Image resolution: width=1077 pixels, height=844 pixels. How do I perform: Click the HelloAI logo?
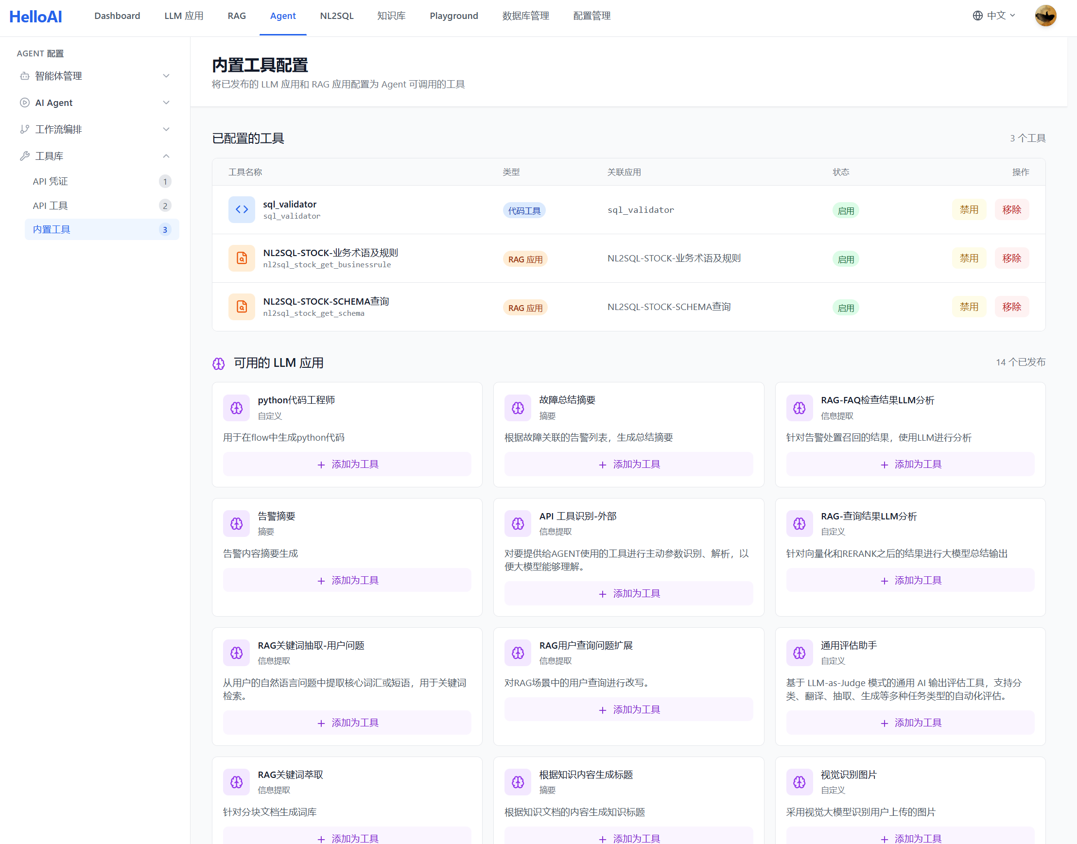click(35, 17)
